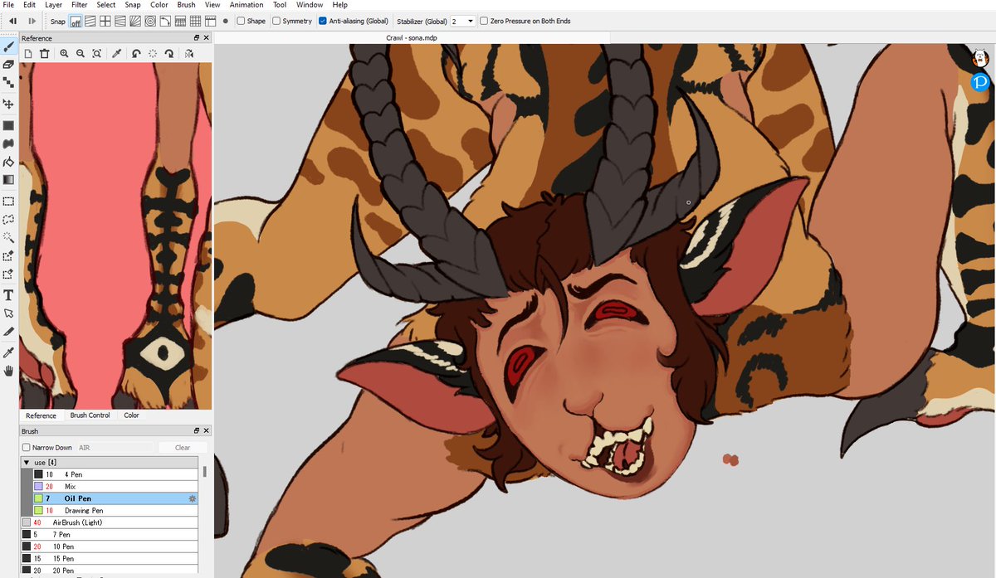Open new reference image icon
Screen dimensions: 996x578
coord(27,53)
